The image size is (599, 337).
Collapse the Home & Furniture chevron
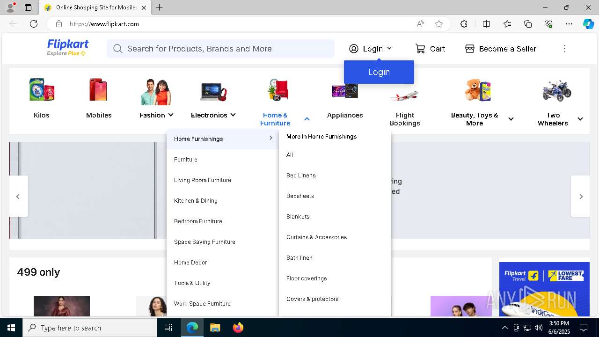307,119
